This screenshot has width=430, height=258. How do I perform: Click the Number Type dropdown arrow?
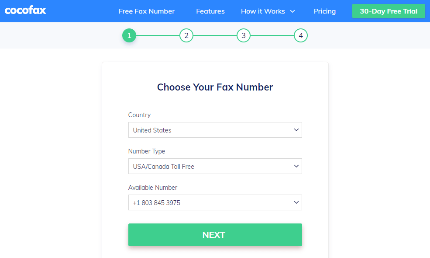[x=296, y=166]
